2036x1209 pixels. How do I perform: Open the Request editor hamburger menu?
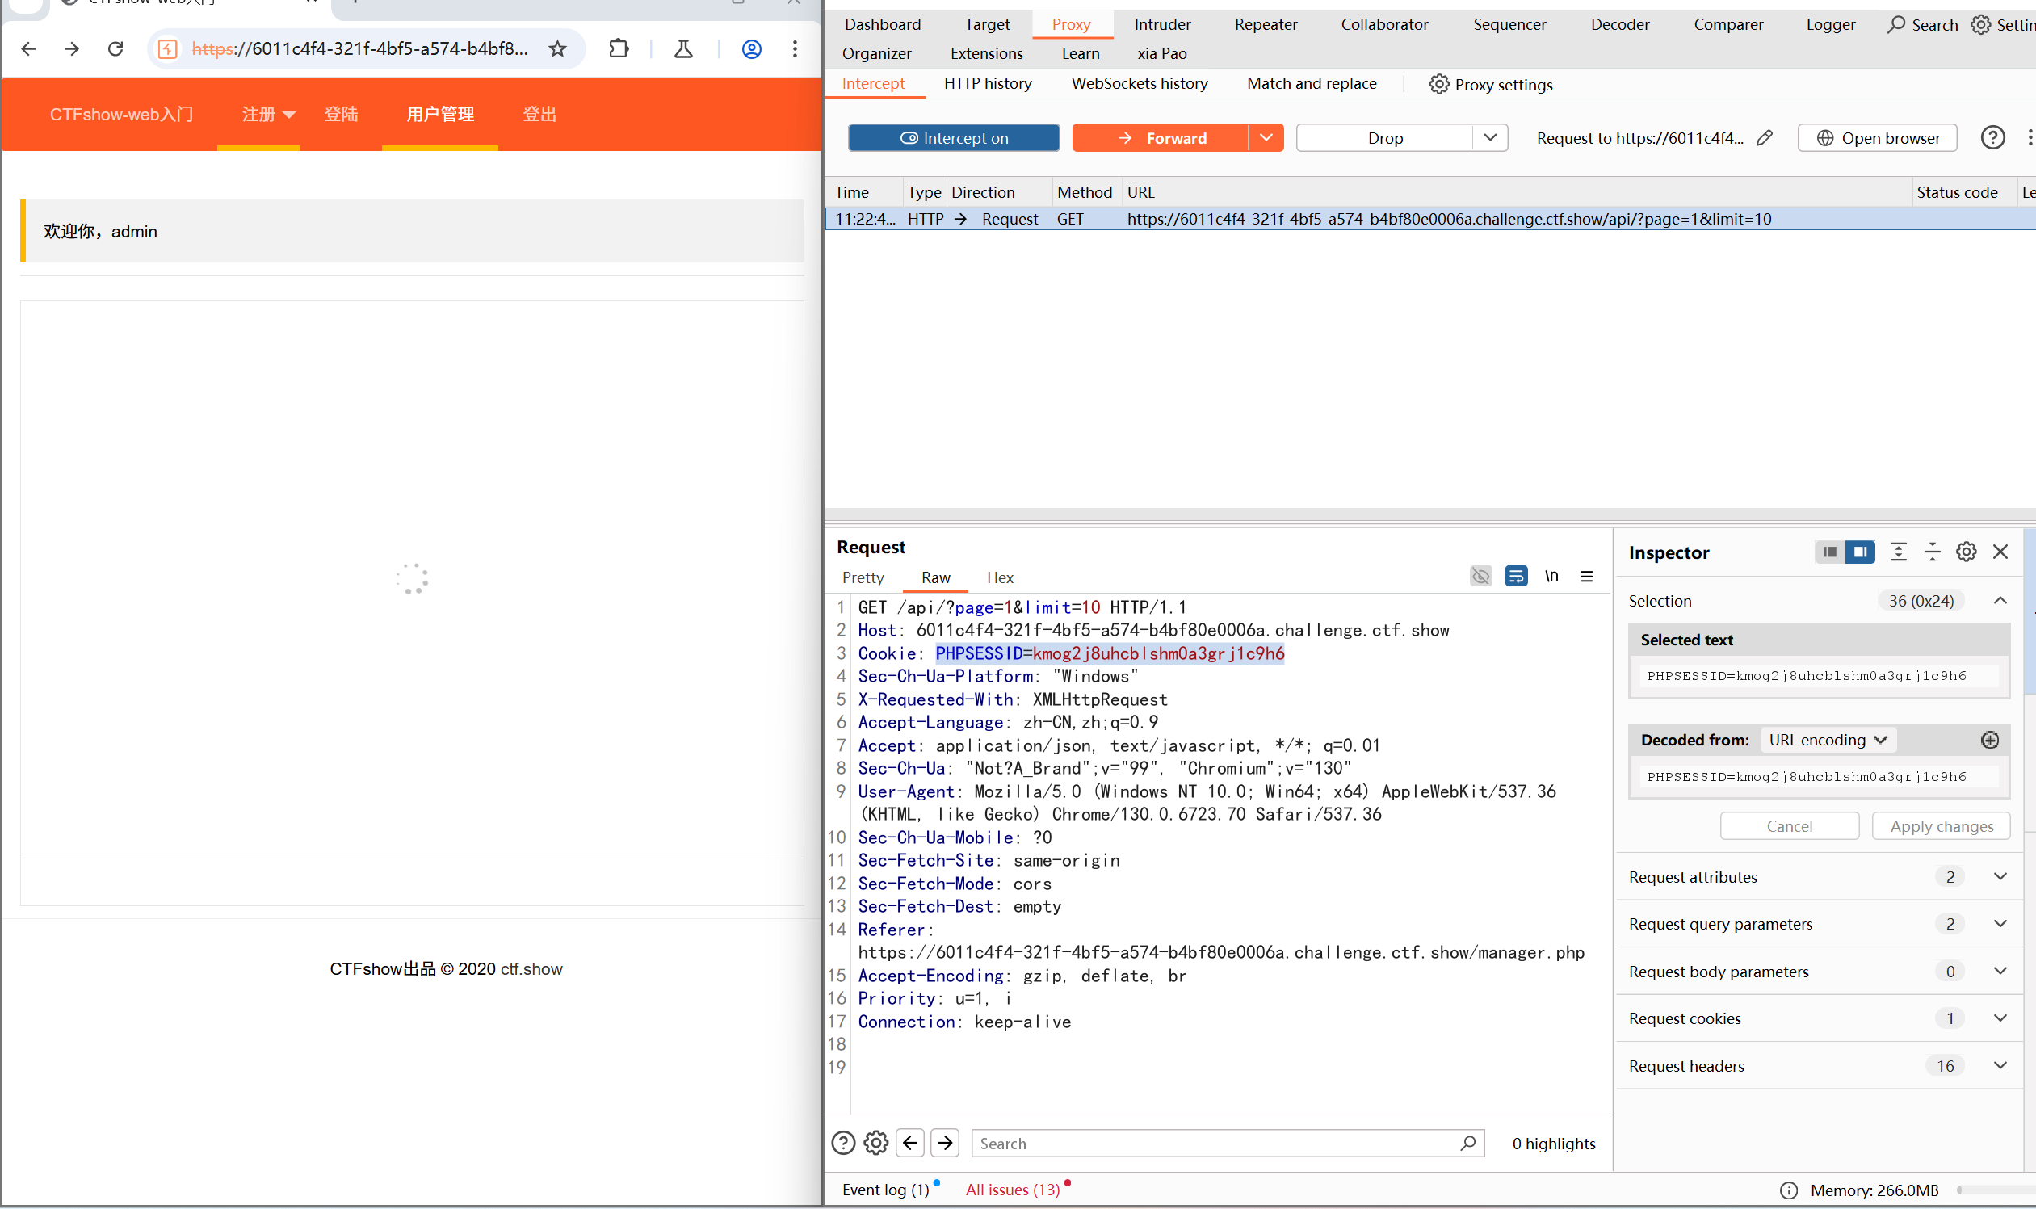pyautogui.click(x=1586, y=576)
